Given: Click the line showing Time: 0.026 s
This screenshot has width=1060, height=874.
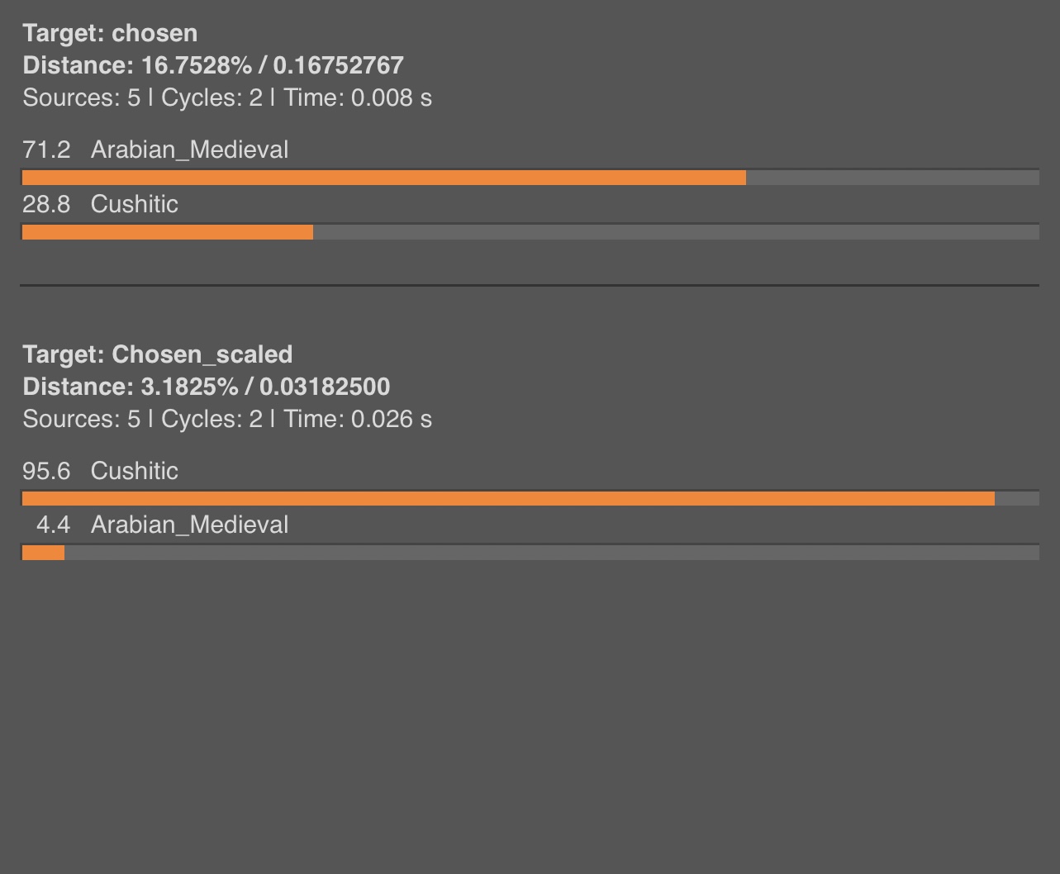Looking at the screenshot, I should [227, 419].
